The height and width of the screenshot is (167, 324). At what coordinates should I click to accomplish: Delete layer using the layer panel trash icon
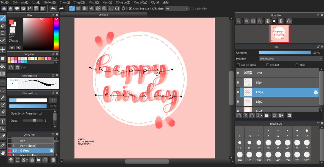point(289,115)
